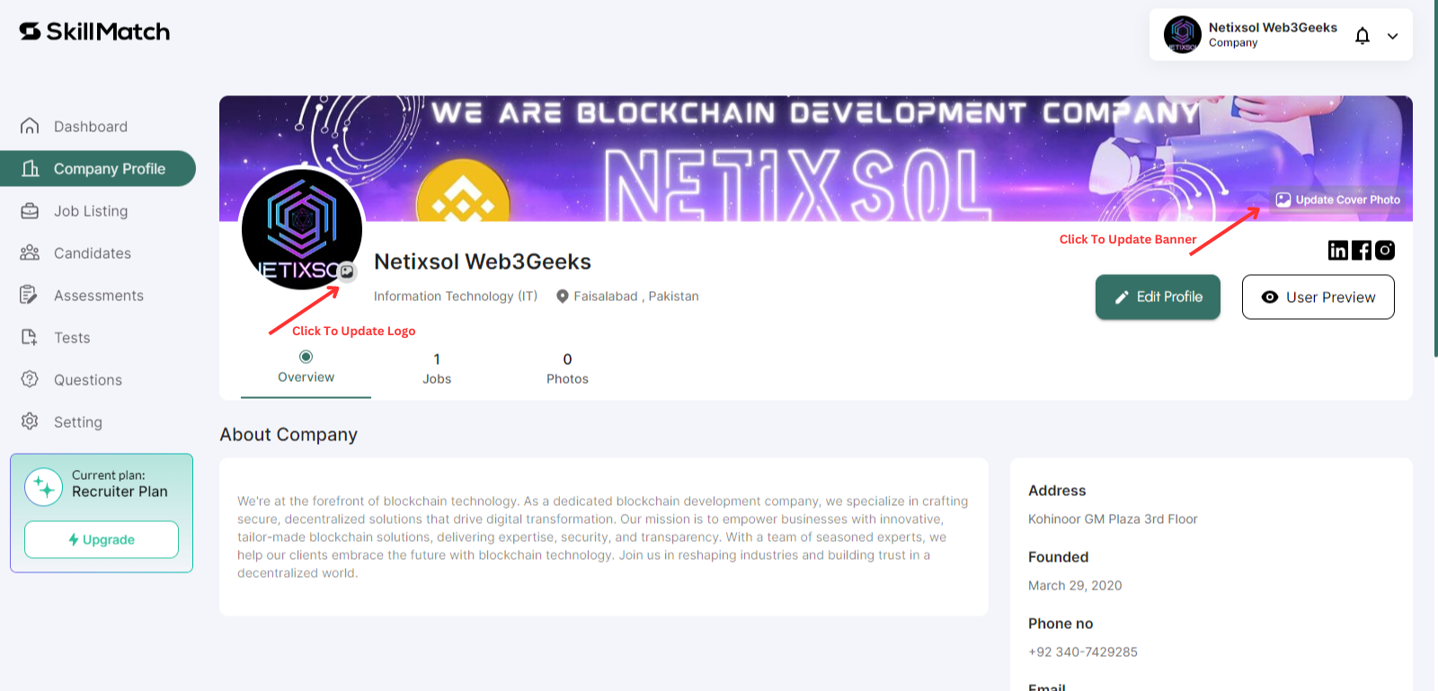
Task: Click the founded date March 29, 2020
Action: point(1075,586)
